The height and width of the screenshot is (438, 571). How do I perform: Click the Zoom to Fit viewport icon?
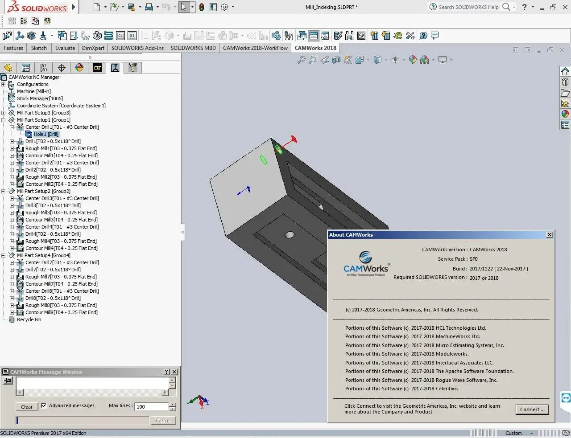[302, 60]
